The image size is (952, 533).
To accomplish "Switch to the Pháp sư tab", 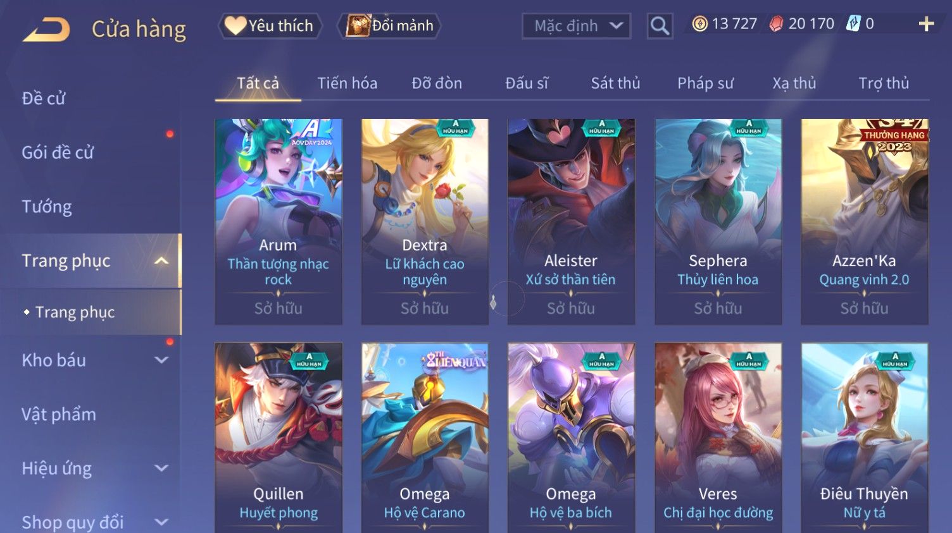I will (x=705, y=83).
